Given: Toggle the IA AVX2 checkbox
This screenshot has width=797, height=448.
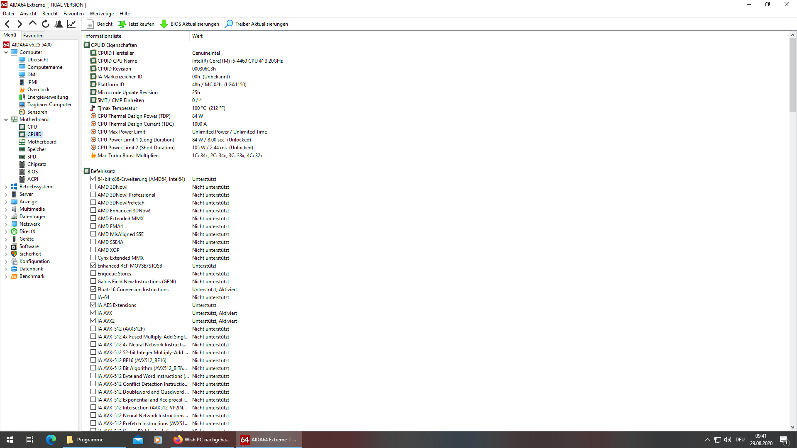Looking at the screenshot, I should (93, 321).
